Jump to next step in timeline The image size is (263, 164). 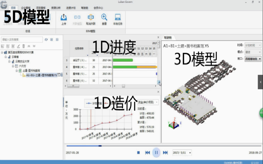(165, 153)
